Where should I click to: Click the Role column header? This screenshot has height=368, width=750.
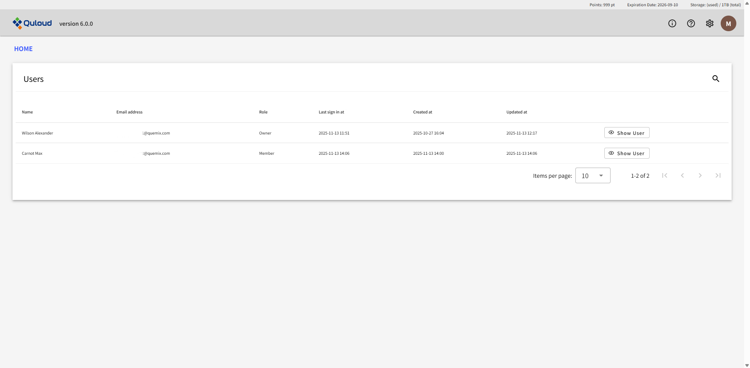click(x=263, y=112)
